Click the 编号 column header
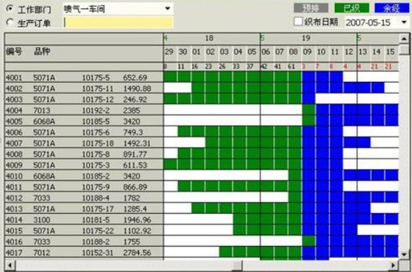Screen dimensions: 412x272 [x=14, y=52]
